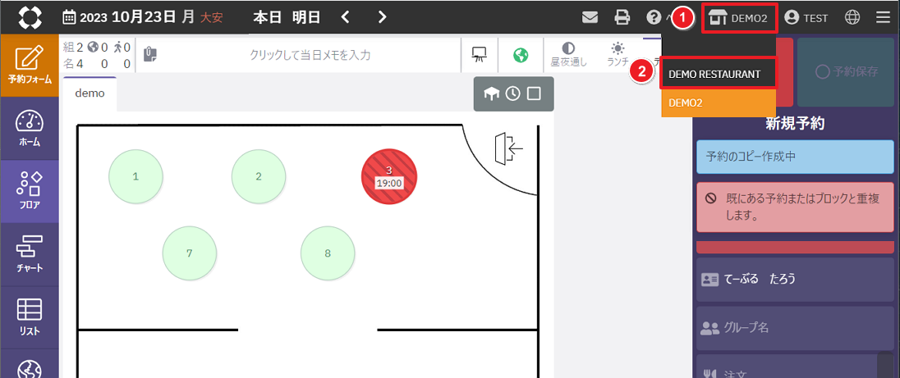Image resolution: width=900 pixels, height=378 pixels.
Task: Click the green globe icon in toolbar
Action: pos(520,55)
